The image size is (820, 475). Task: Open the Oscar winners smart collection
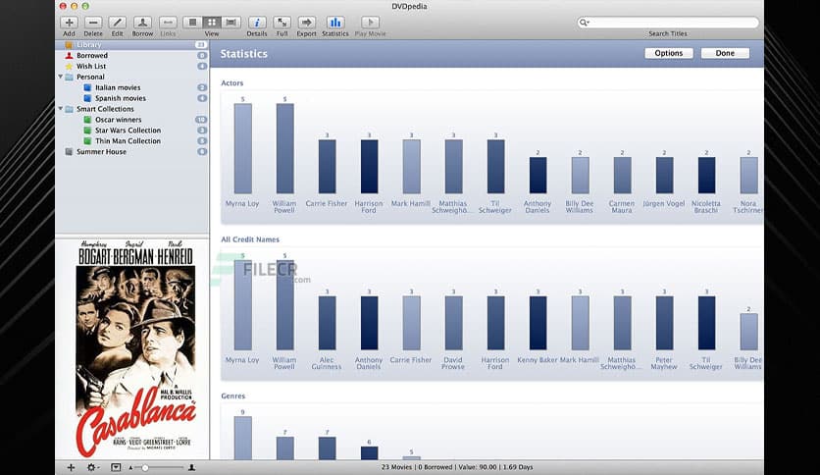(131, 120)
